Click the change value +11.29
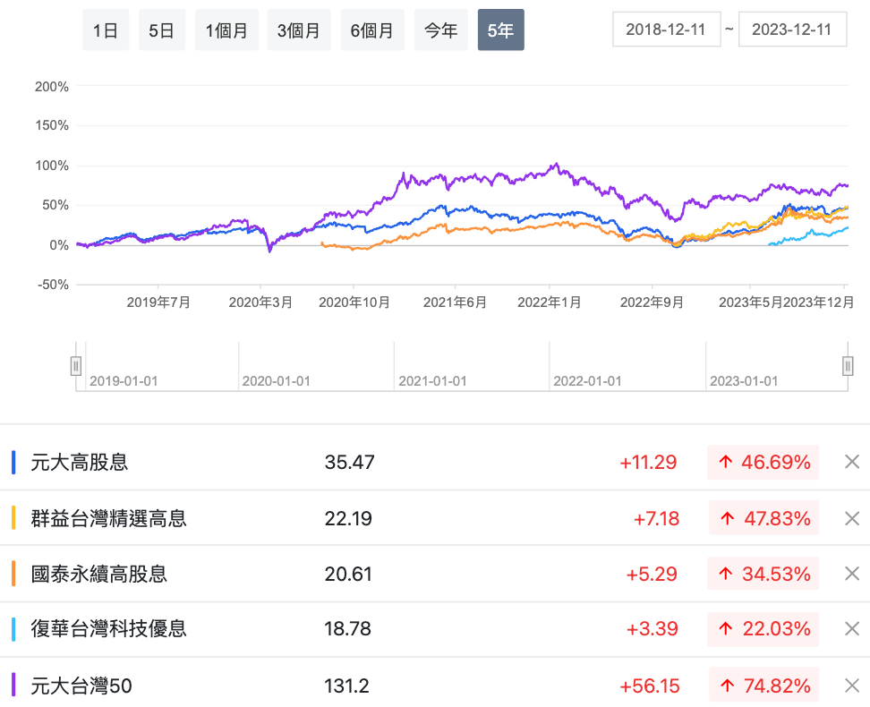Screen dimensions: 870x707 tap(648, 462)
